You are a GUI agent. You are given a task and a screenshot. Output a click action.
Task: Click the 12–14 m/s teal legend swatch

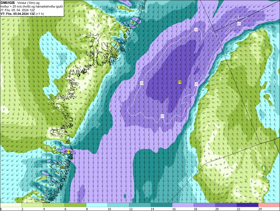tap(140, 205)
